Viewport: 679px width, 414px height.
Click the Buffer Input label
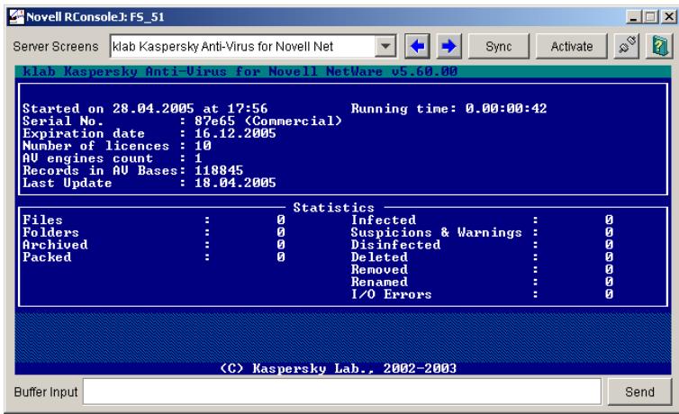pos(46,391)
